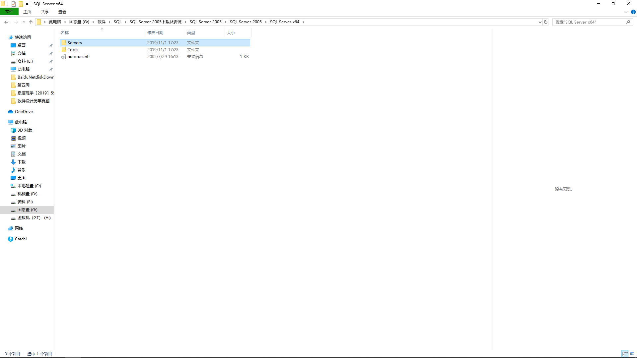Sort by 大小 column header
The width and height of the screenshot is (637, 358).
click(x=238, y=32)
